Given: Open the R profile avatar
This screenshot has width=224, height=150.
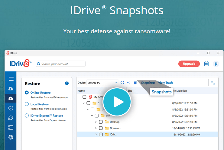Looking at the screenshot, I should pyautogui.click(x=216, y=64).
